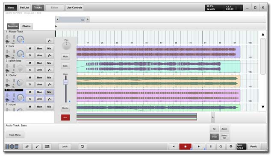Toggle loop playback icon

tap(221, 146)
